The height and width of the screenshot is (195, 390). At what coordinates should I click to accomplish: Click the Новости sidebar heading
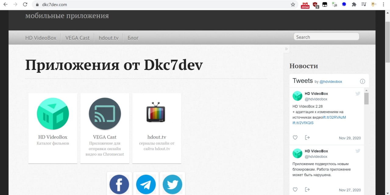click(303, 66)
